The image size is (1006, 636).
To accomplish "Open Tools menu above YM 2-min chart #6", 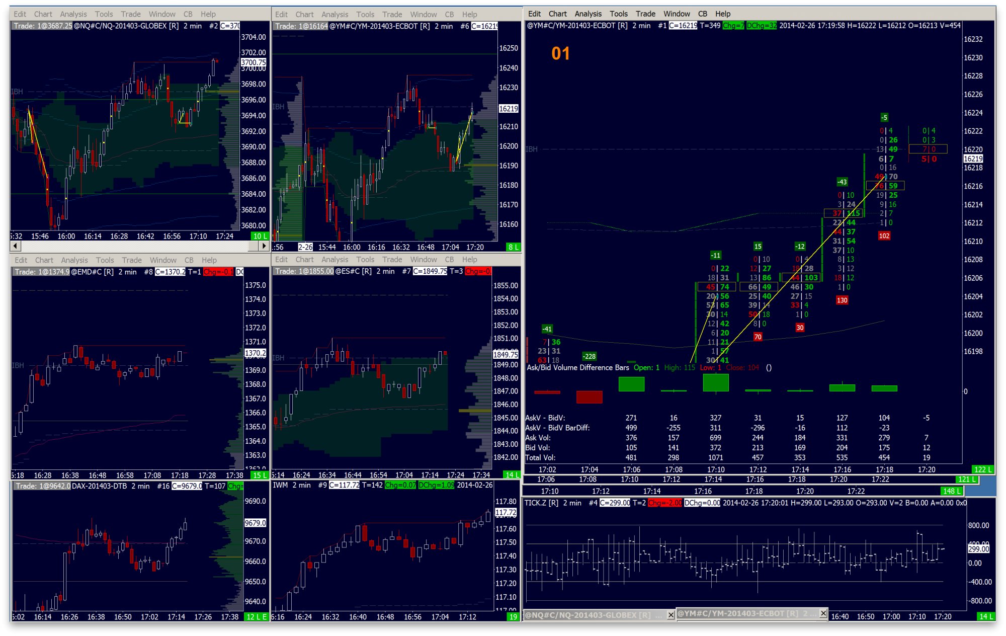I will coord(365,14).
